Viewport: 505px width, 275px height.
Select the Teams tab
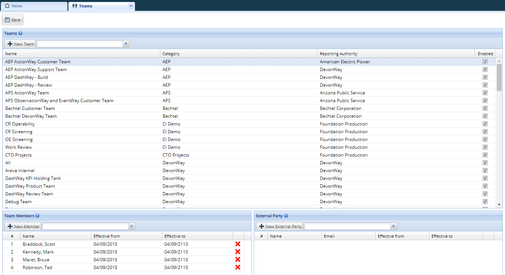[x=101, y=6]
